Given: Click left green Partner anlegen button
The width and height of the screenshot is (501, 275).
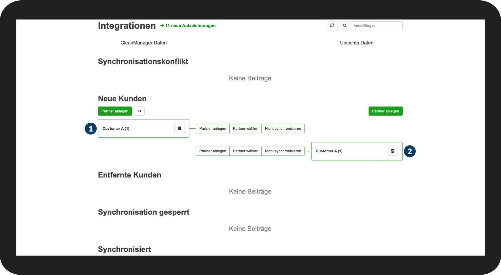Looking at the screenshot, I should click(x=115, y=111).
